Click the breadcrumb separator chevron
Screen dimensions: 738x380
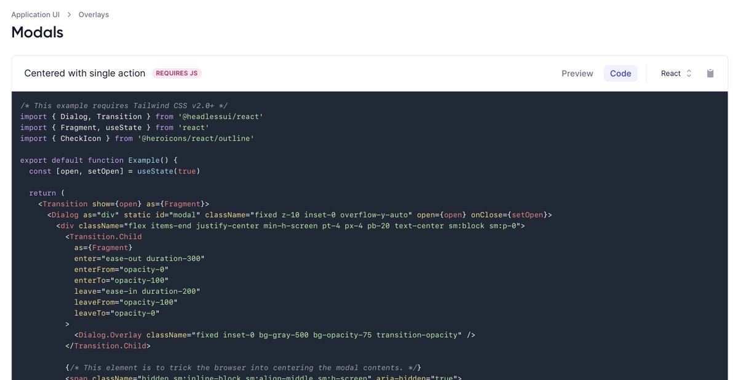tap(68, 14)
